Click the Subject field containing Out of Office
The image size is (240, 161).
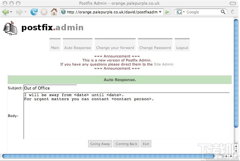point(50,88)
